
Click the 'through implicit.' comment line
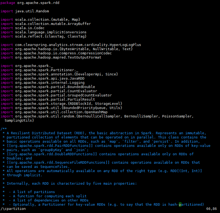click(22, 176)
